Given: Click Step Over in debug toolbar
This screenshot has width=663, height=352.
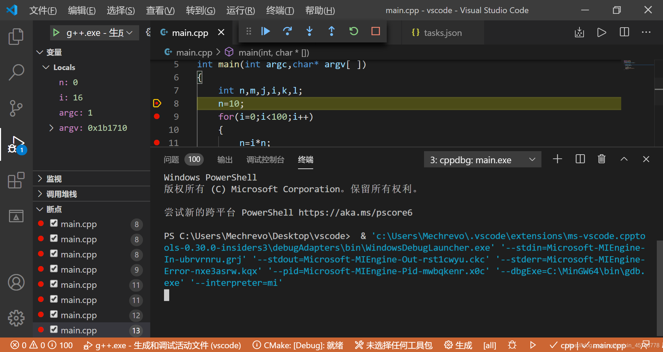Looking at the screenshot, I should pos(287,31).
